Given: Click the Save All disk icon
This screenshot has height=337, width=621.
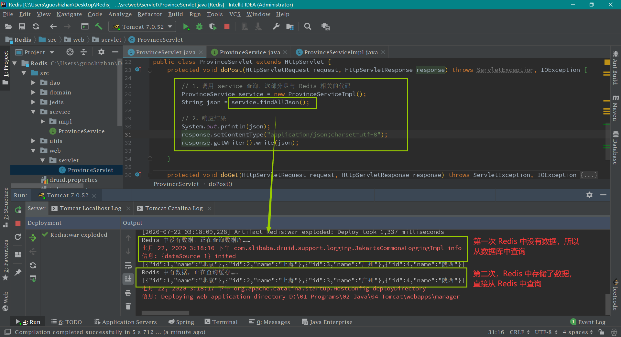Looking at the screenshot, I should 22,27.
